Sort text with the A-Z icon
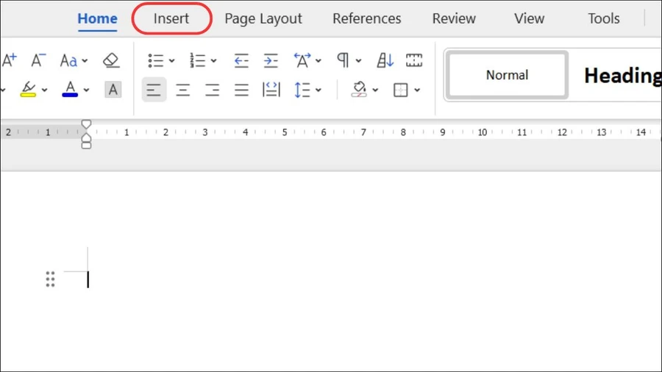This screenshot has width=662, height=372. (x=385, y=60)
